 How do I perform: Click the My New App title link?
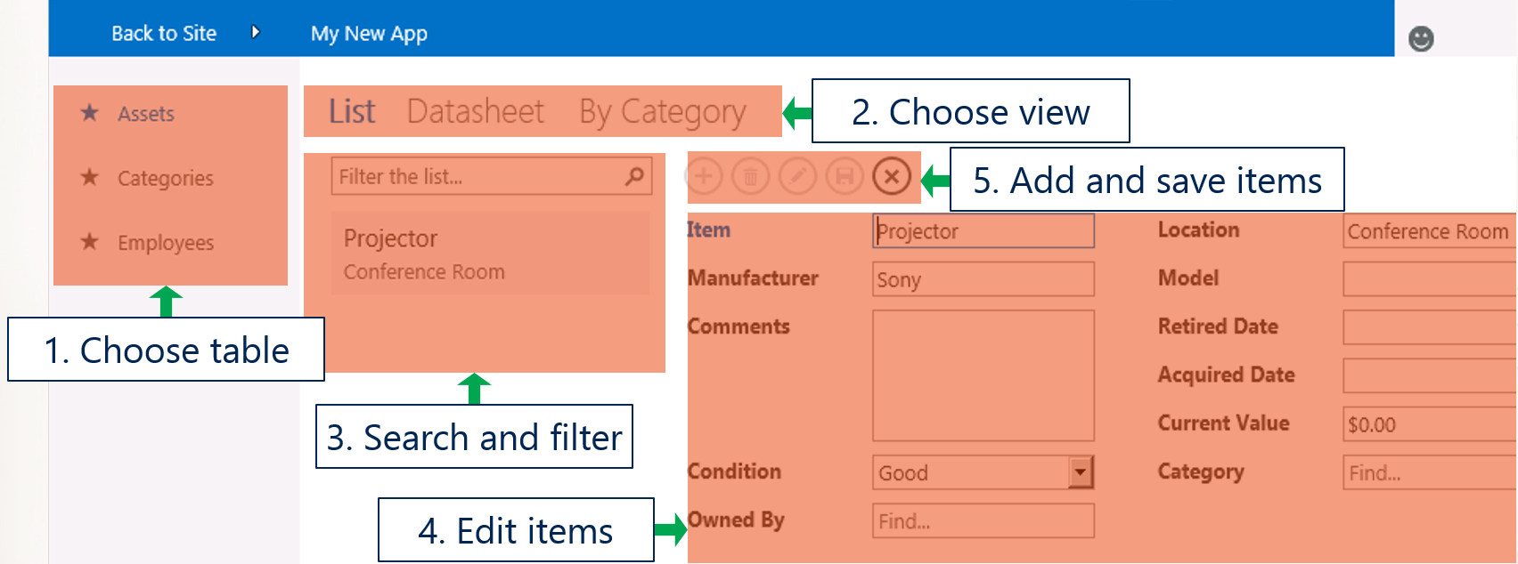click(x=369, y=34)
